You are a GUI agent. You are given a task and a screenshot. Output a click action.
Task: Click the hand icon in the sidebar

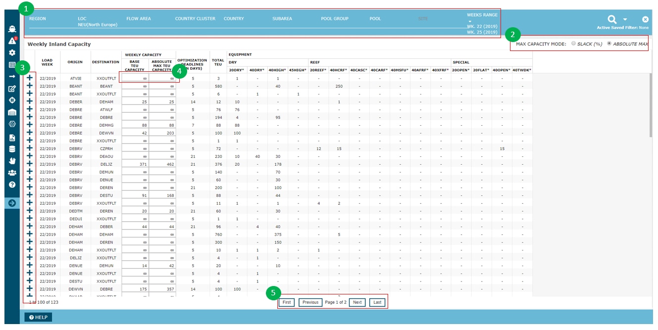click(x=12, y=161)
